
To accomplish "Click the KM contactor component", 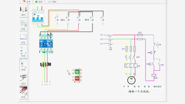I will (46, 44).
